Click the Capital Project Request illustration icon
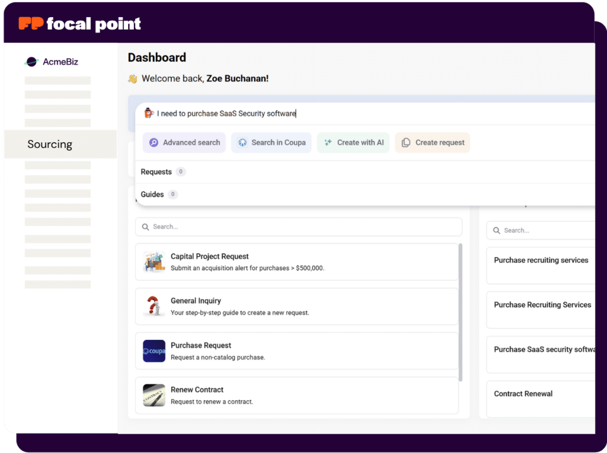The image size is (607, 453). [154, 262]
